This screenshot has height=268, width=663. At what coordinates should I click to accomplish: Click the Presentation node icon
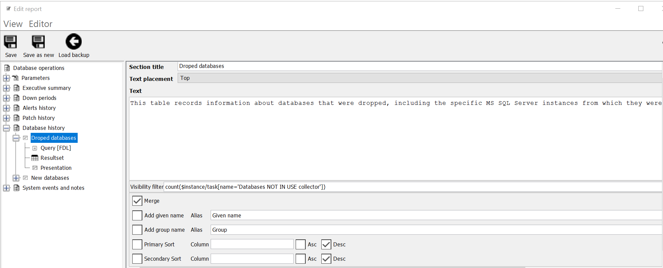[x=35, y=168]
